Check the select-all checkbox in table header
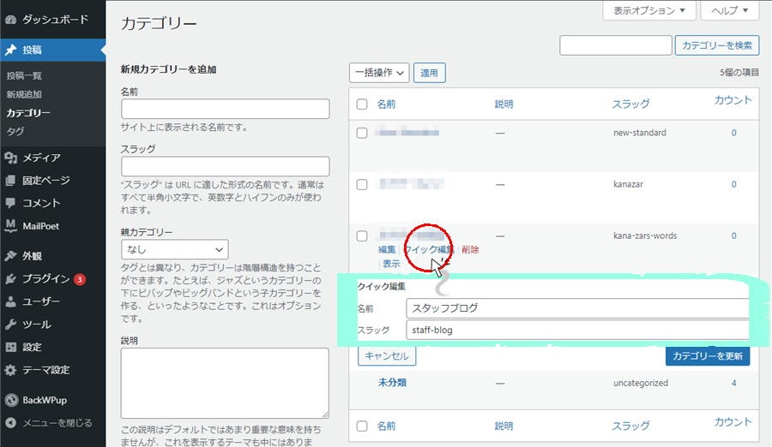 pyautogui.click(x=362, y=104)
